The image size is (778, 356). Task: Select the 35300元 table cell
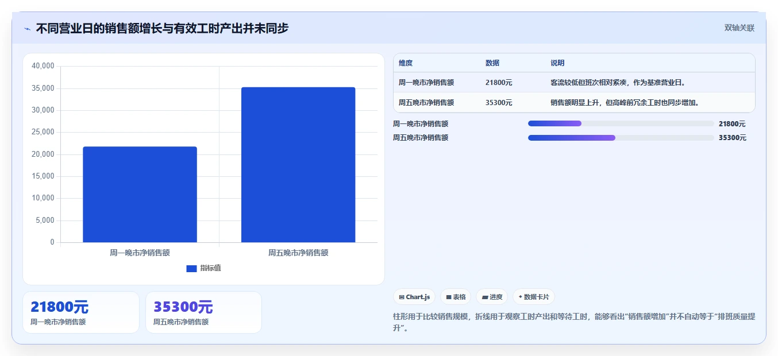(x=499, y=103)
